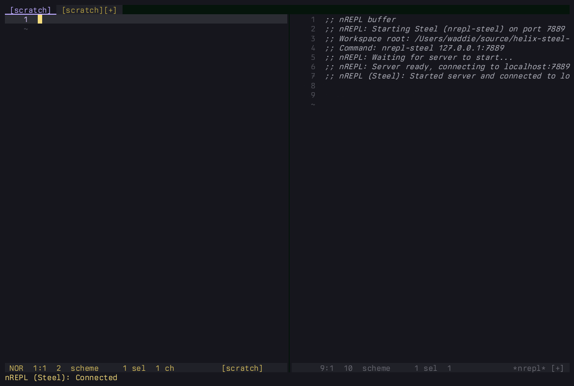This screenshot has height=386, width=574.
Task: Click the NOR mode indicator in statusline
Action: coord(16,368)
